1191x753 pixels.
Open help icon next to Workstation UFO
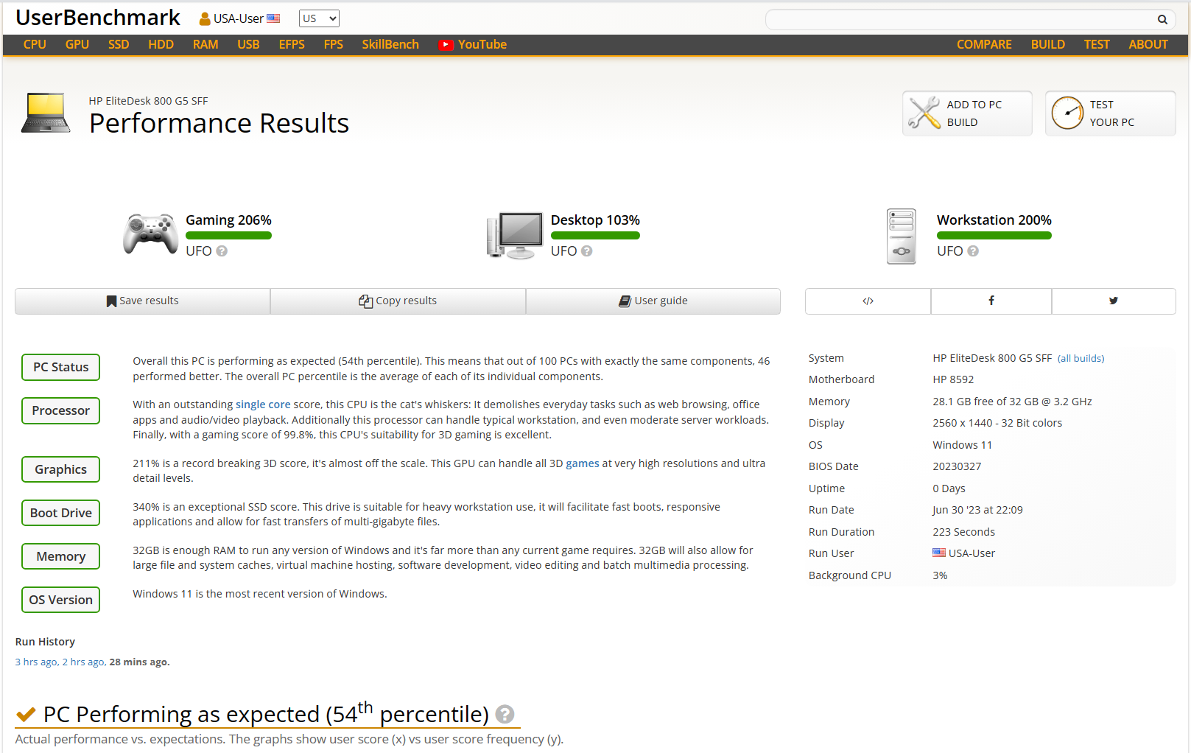(973, 251)
